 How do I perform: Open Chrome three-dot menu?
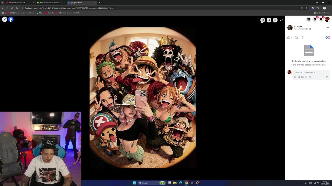click(x=329, y=8)
